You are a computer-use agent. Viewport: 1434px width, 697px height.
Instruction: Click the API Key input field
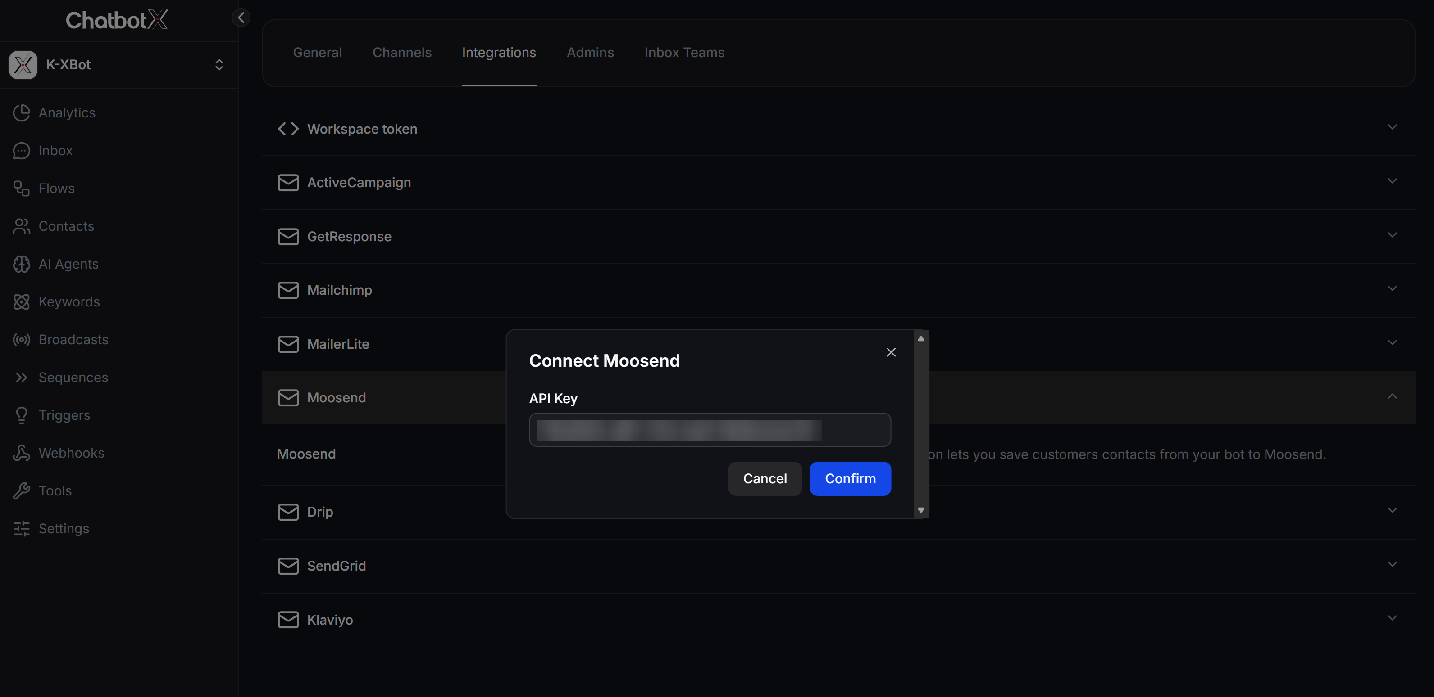click(x=710, y=430)
